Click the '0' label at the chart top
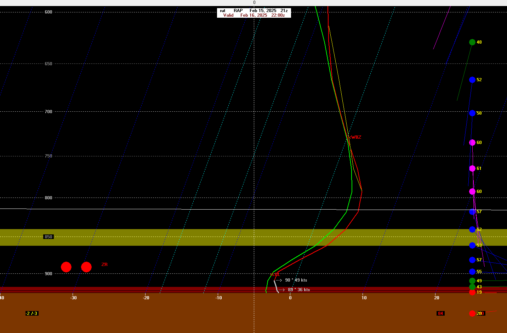 [254, 2]
